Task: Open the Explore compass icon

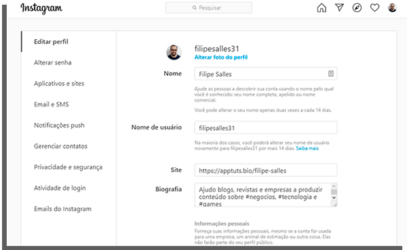Action: pos(357,7)
